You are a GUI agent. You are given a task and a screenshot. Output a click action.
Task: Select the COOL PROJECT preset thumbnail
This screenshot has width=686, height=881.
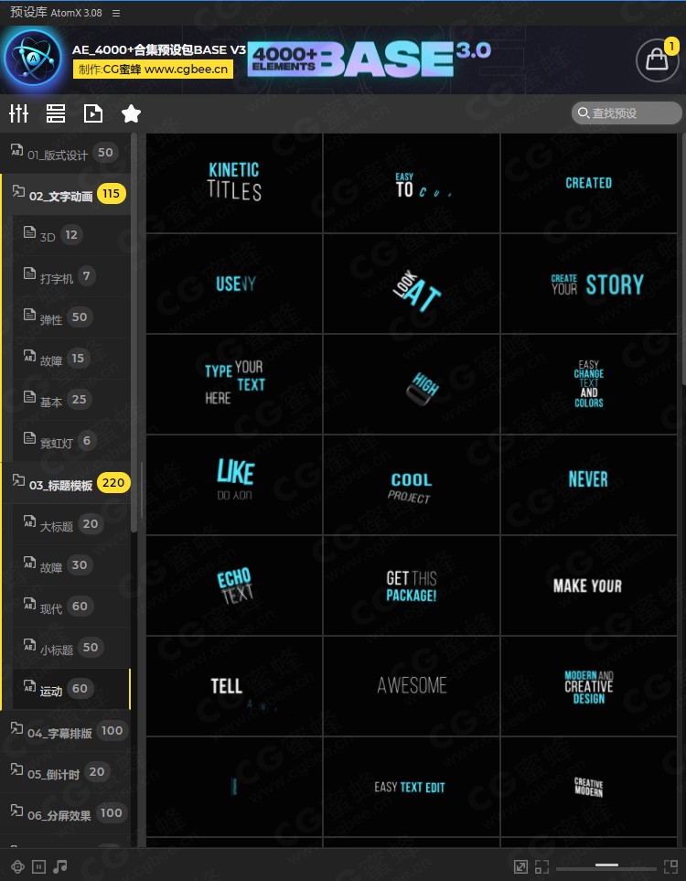[x=412, y=485]
